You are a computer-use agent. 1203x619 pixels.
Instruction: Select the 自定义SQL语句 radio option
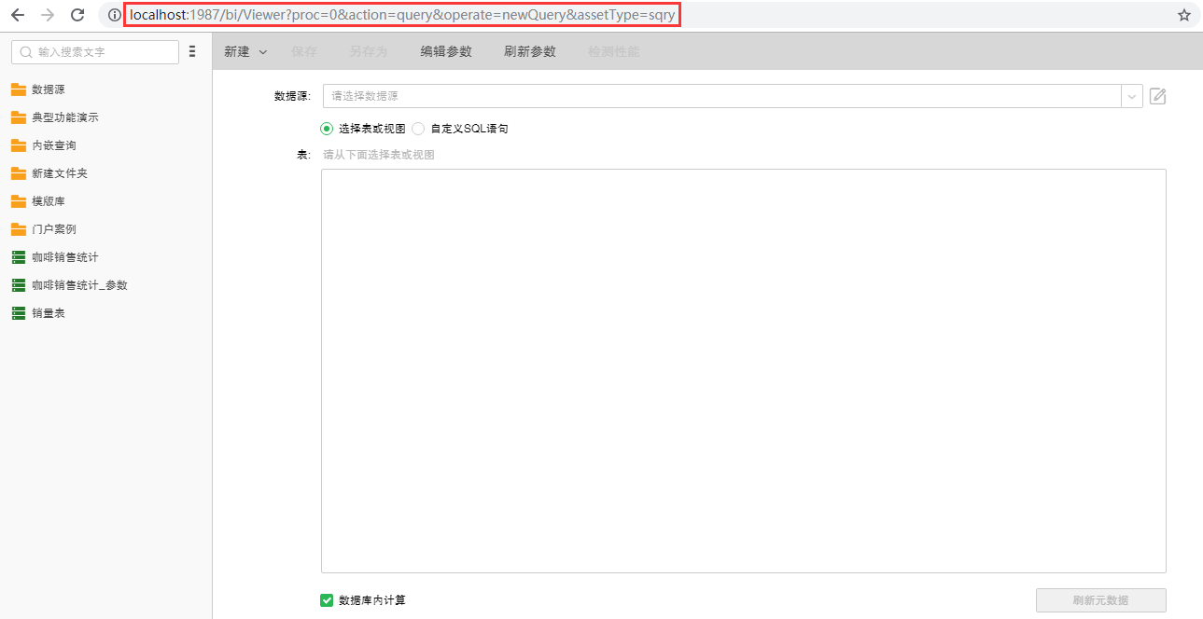(x=417, y=129)
